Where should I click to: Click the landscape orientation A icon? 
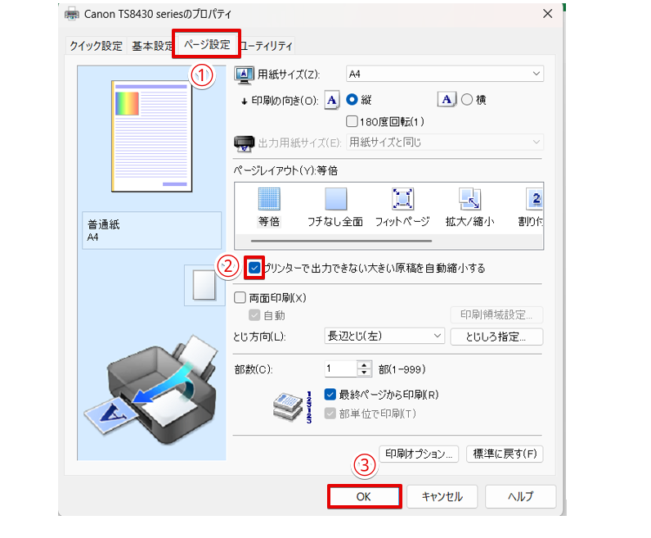point(447,99)
